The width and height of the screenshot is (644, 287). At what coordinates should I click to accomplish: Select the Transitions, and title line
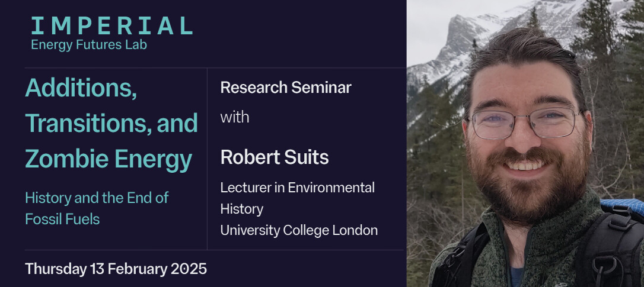tap(111, 123)
